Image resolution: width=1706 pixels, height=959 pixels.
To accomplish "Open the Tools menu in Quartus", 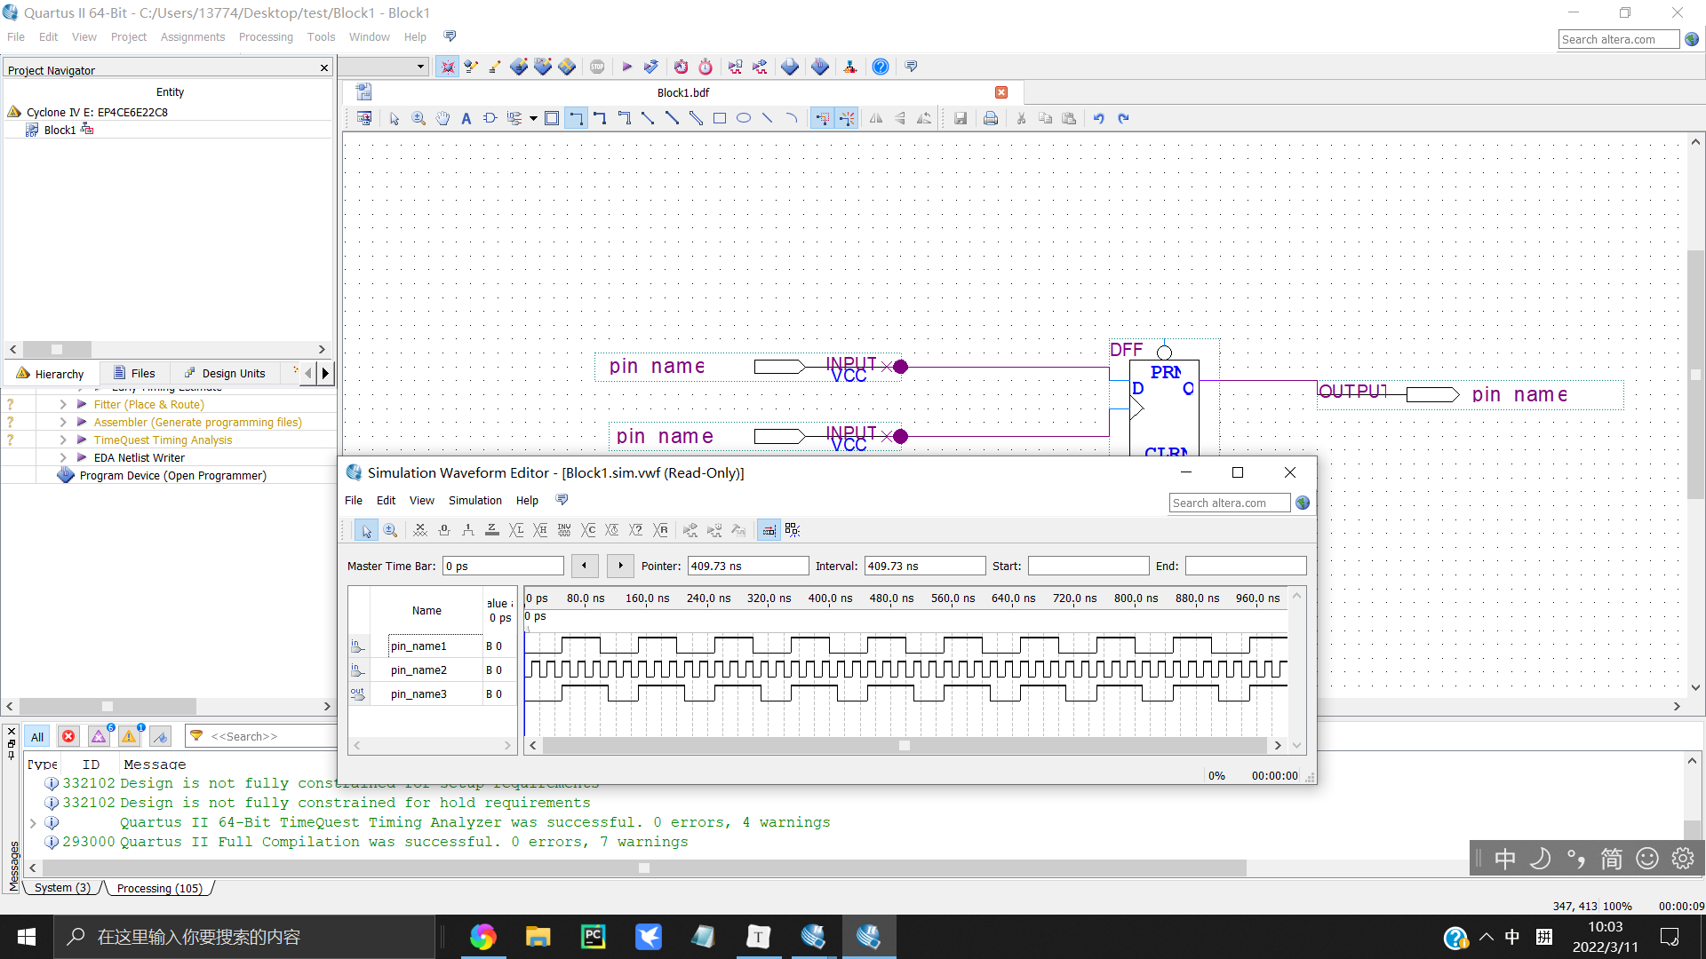I will 321,36.
